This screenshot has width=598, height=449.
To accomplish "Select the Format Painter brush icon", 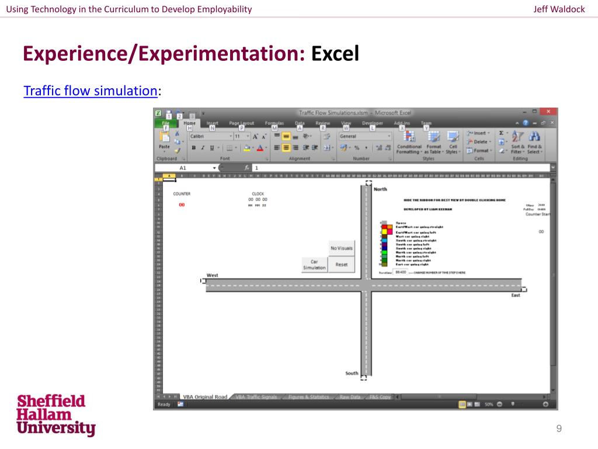I will point(178,151).
